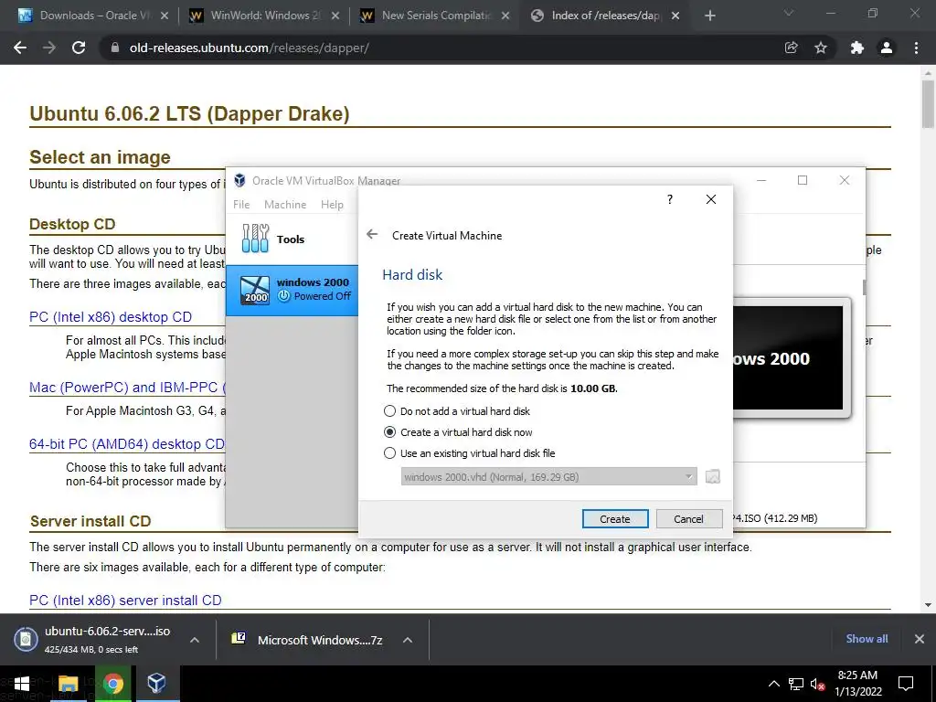Open the Chrome profile icon

pyautogui.click(x=887, y=48)
